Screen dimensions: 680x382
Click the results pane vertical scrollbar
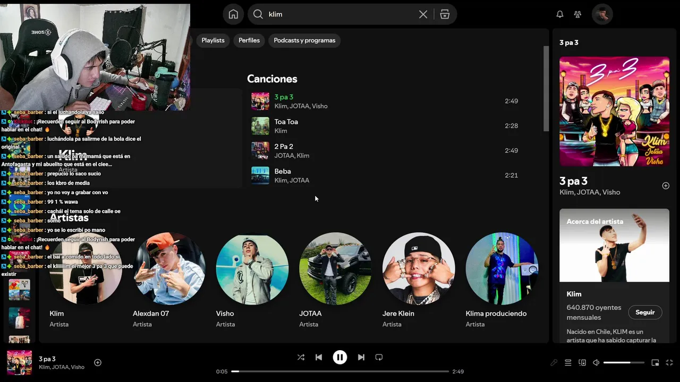[546, 89]
